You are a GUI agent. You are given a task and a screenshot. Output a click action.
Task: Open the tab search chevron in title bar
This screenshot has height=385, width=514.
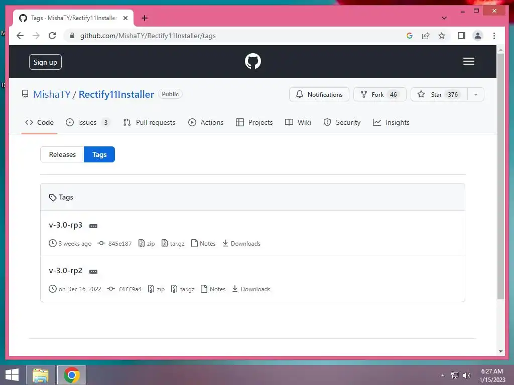pos(444,18)
